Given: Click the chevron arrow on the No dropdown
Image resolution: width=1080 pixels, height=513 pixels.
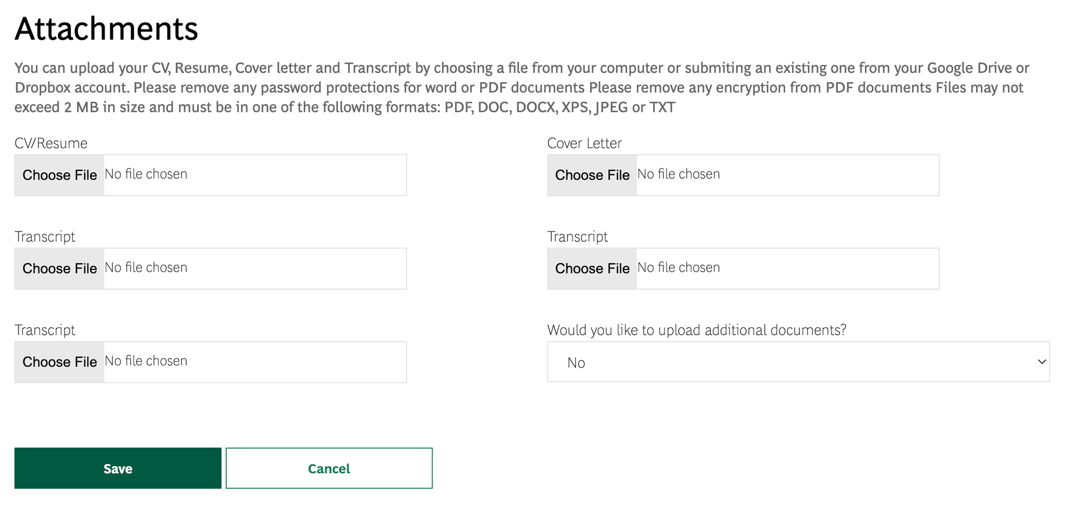Looking at the screenshot, I should click(1042, 362).
